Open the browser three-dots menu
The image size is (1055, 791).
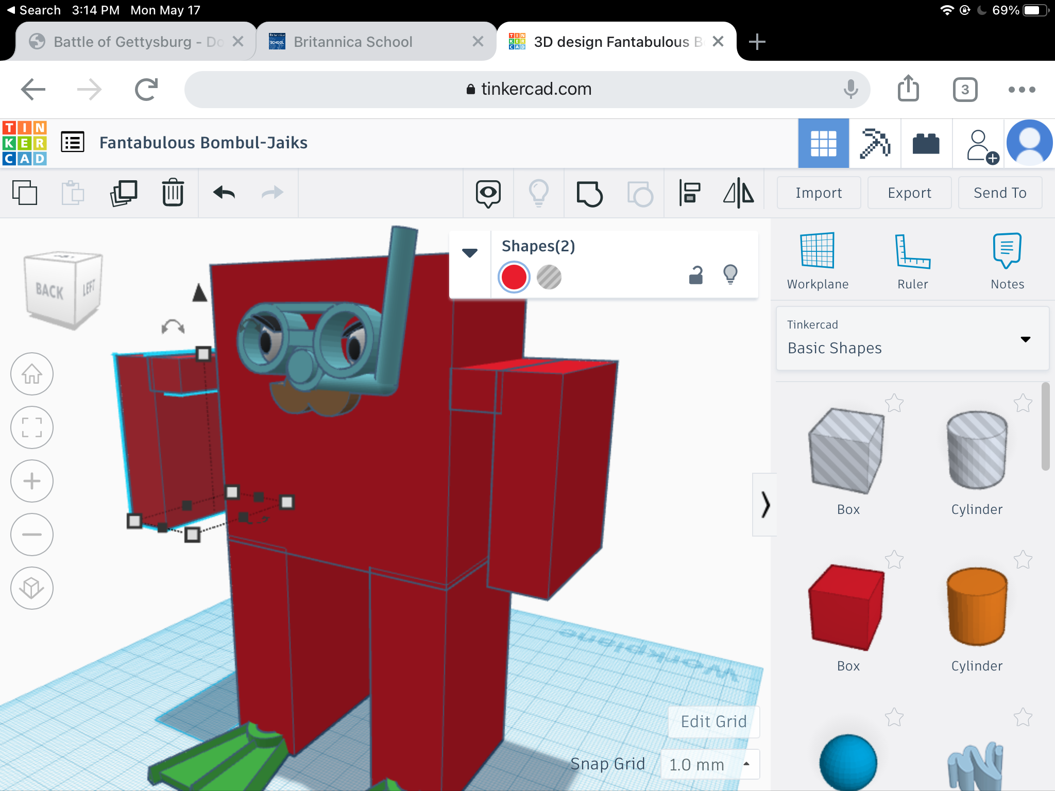(1022, 90)
